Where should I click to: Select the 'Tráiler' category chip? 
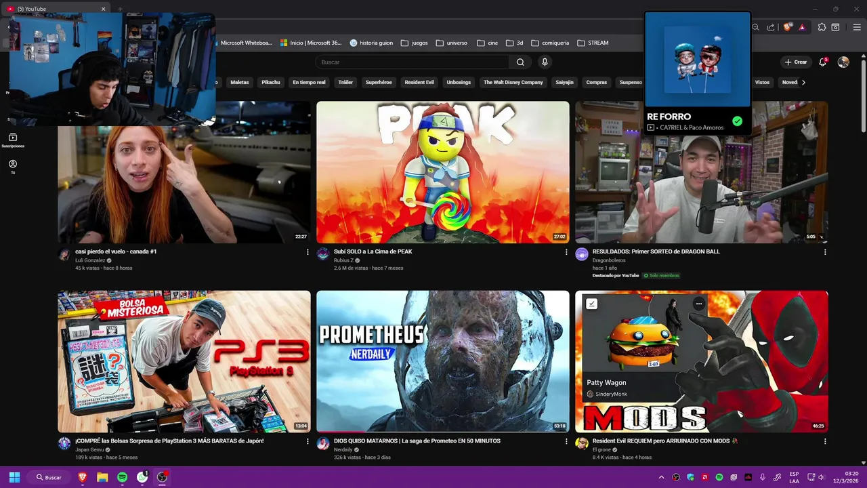click(x=345, y=82)
